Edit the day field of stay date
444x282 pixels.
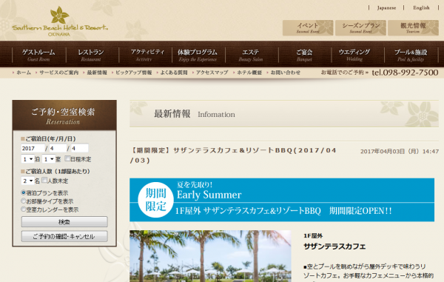80,148
